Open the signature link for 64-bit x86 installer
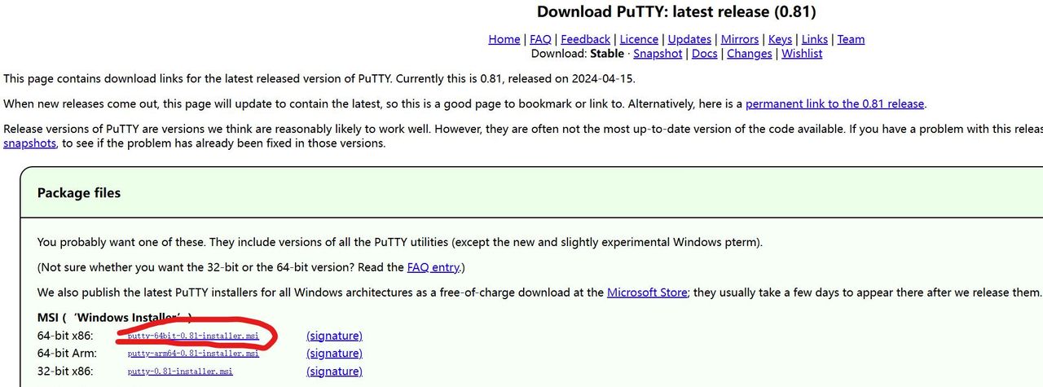This screenshot has height=387, width=1043. pyautogui.click(x=334, y=336)
